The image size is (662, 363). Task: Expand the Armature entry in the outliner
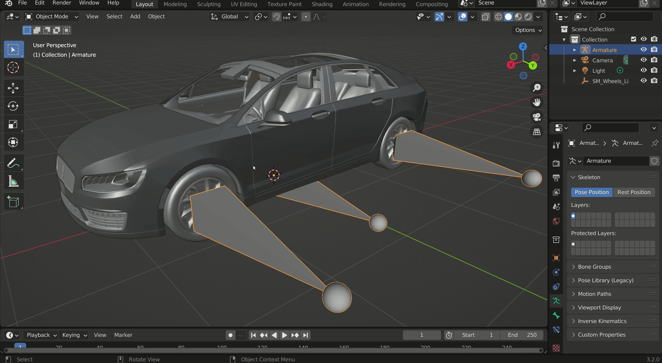(575, 50)
